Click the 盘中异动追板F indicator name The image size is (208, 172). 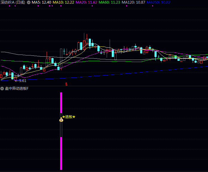click(x=17, y=89)
